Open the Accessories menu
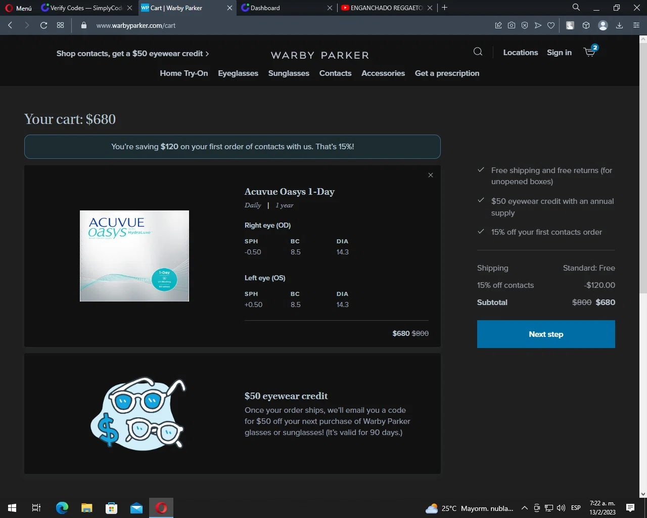This screenshot has height=518, width=647. 383,73
